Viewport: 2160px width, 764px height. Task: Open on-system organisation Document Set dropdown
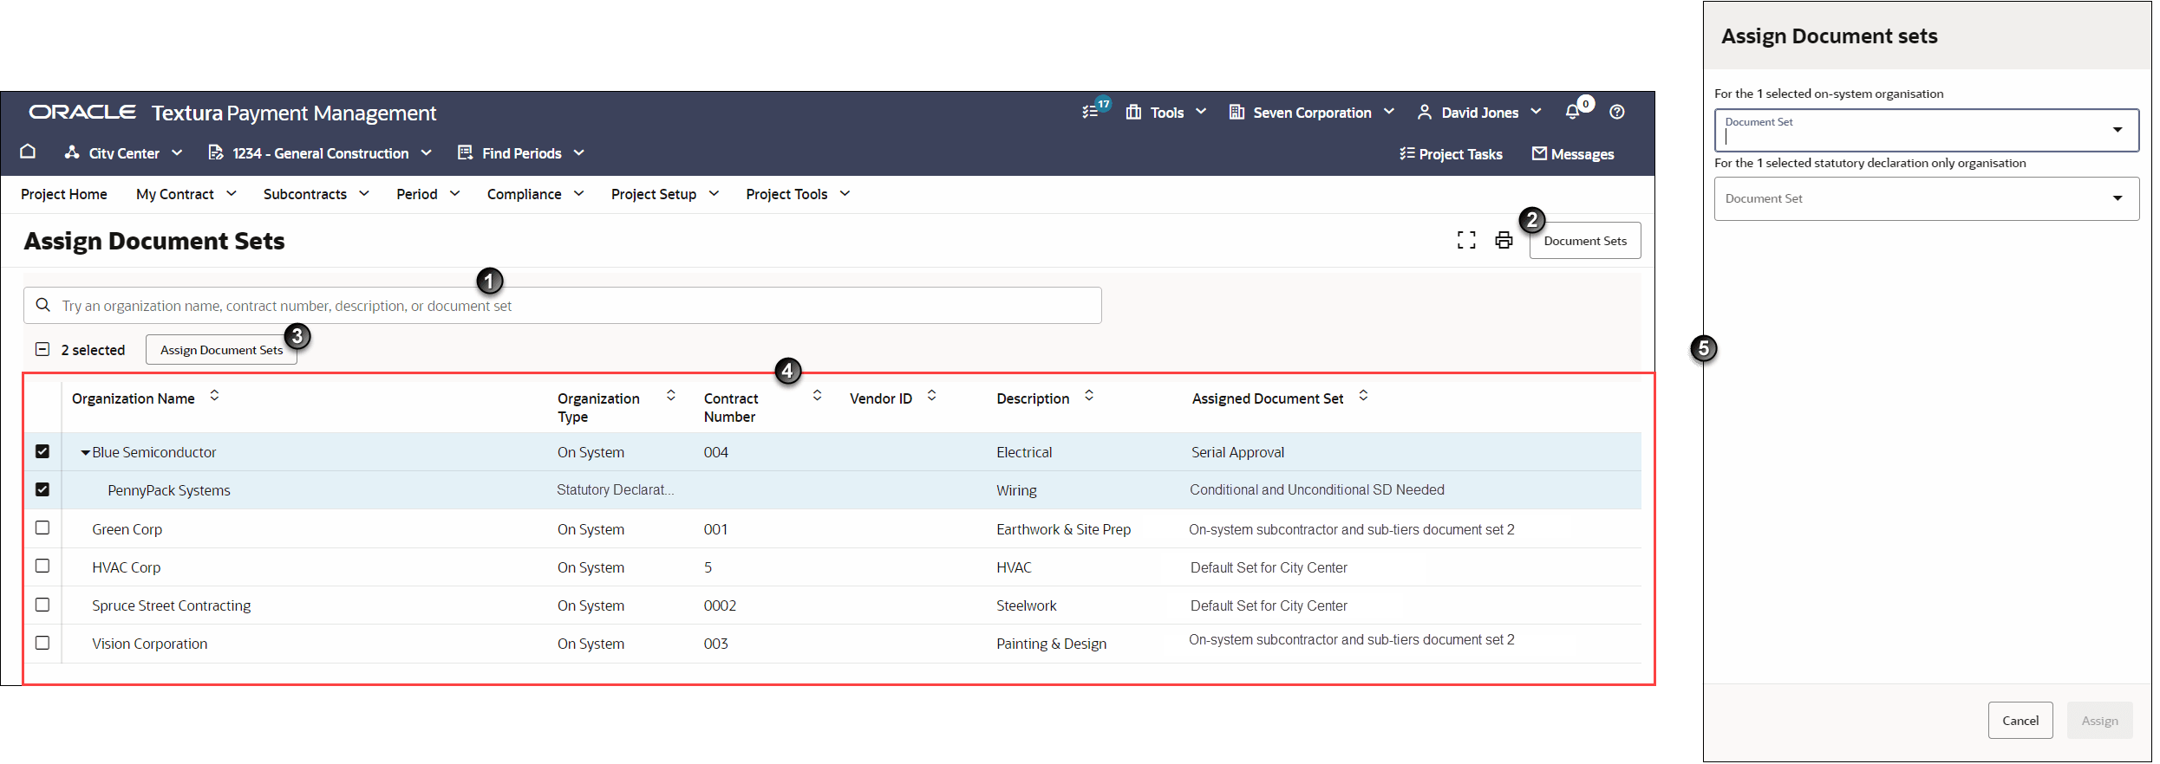[1927, 130]
